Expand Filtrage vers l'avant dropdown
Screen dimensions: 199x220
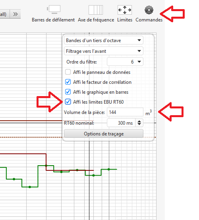(104, 51)
